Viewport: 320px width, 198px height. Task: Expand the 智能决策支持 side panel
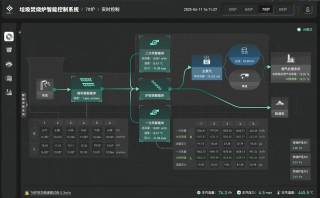point(23,104)
